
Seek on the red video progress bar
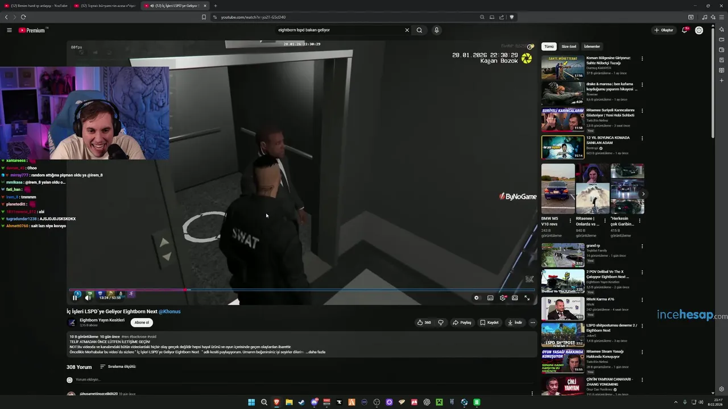pyautogui.click(x=303, y=290)
